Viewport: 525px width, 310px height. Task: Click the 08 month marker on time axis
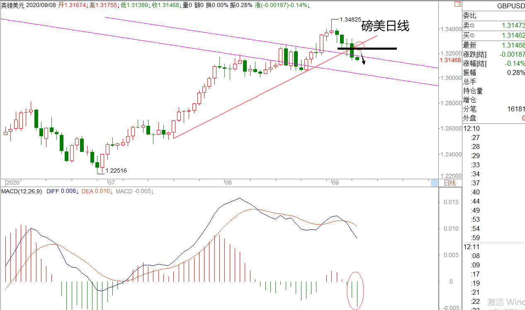click(x=228, y=182)
